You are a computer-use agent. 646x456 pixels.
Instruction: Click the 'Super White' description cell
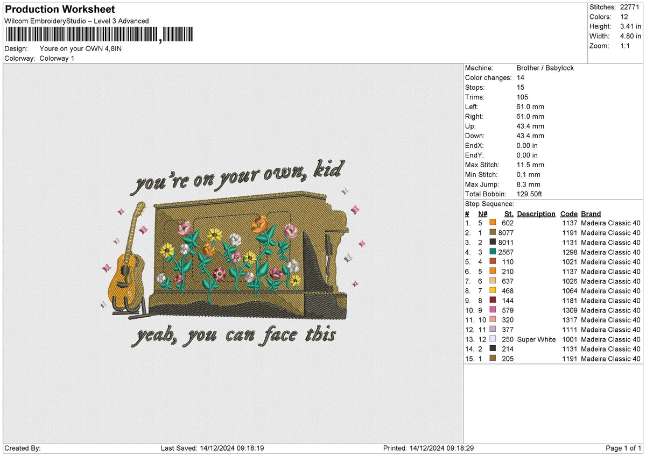click(x=537, y=339)
